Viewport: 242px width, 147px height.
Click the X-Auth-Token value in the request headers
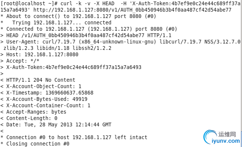click(x=93, y=67)
